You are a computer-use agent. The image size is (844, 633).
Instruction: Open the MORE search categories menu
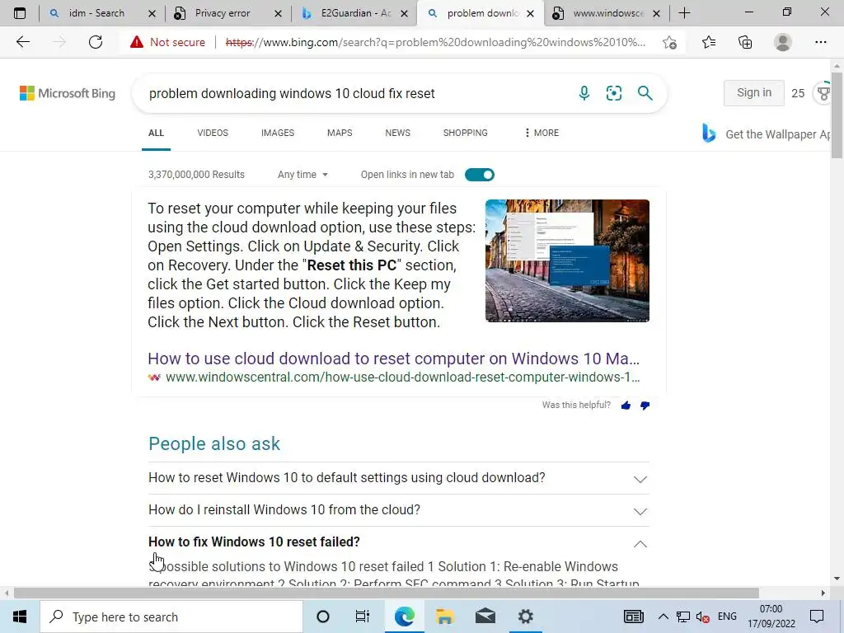pos(542,133)
